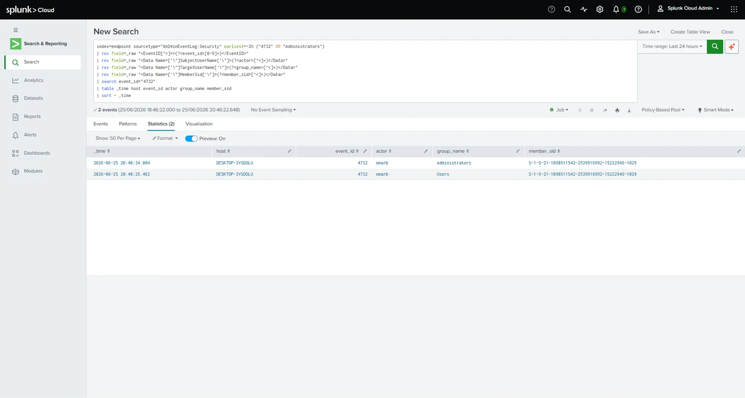Expand the No Event Sampling dropdown

pyautogui.click(x=273, y=110)
